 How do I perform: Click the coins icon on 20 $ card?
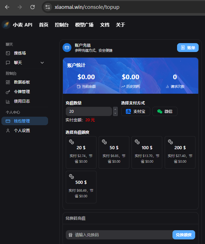(x=71, y=142)
